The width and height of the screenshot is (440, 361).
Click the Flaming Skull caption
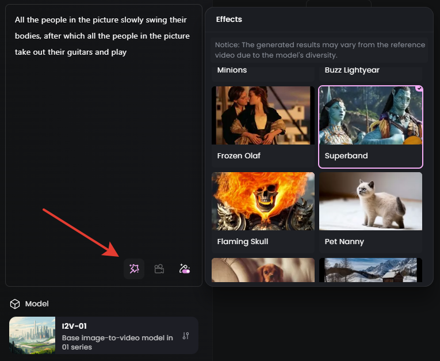click(x=243, y=242)
